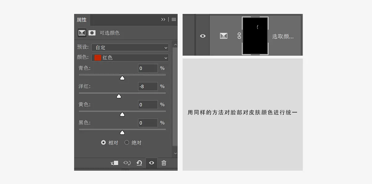Viewport: 372px width, 184px height.
Task: Open the properties panel flyout menu
Action: point(174,19)
